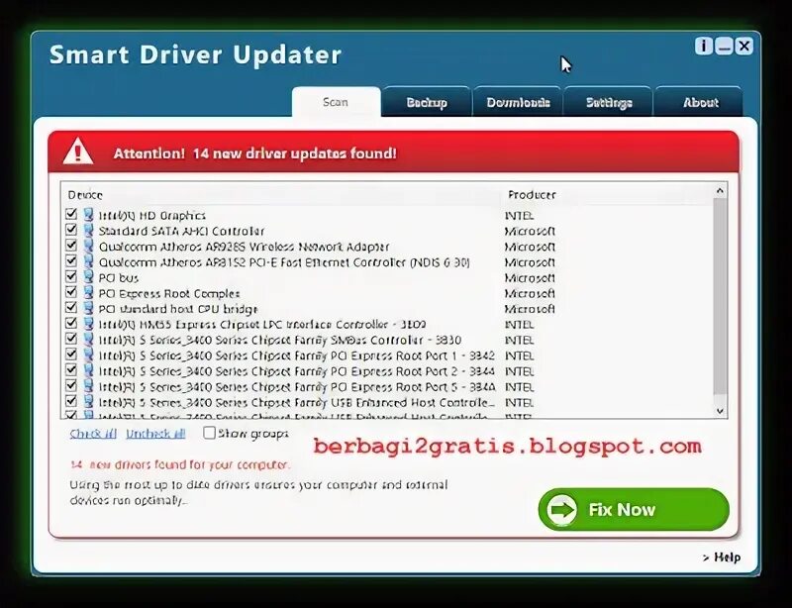This screenshot has height=608, width=792.
Task: Switch to the Scan tab
Action: tap(336, 102)
